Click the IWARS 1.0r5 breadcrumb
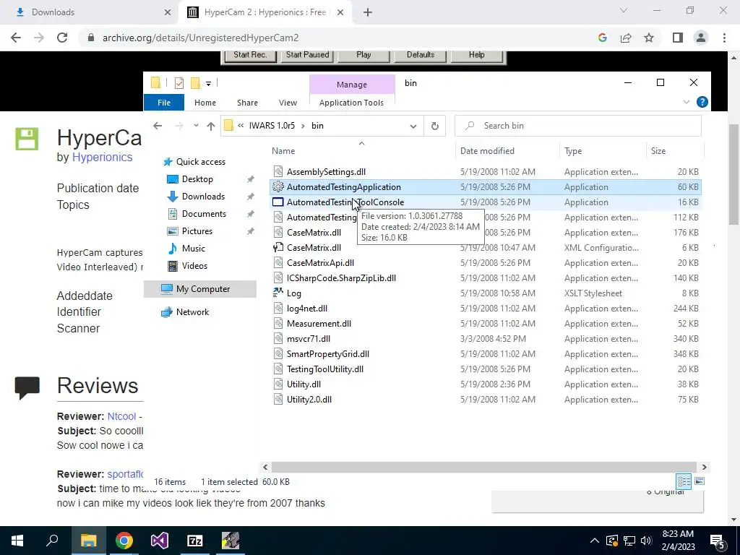740x555 pixels. [x=272, y=126]
